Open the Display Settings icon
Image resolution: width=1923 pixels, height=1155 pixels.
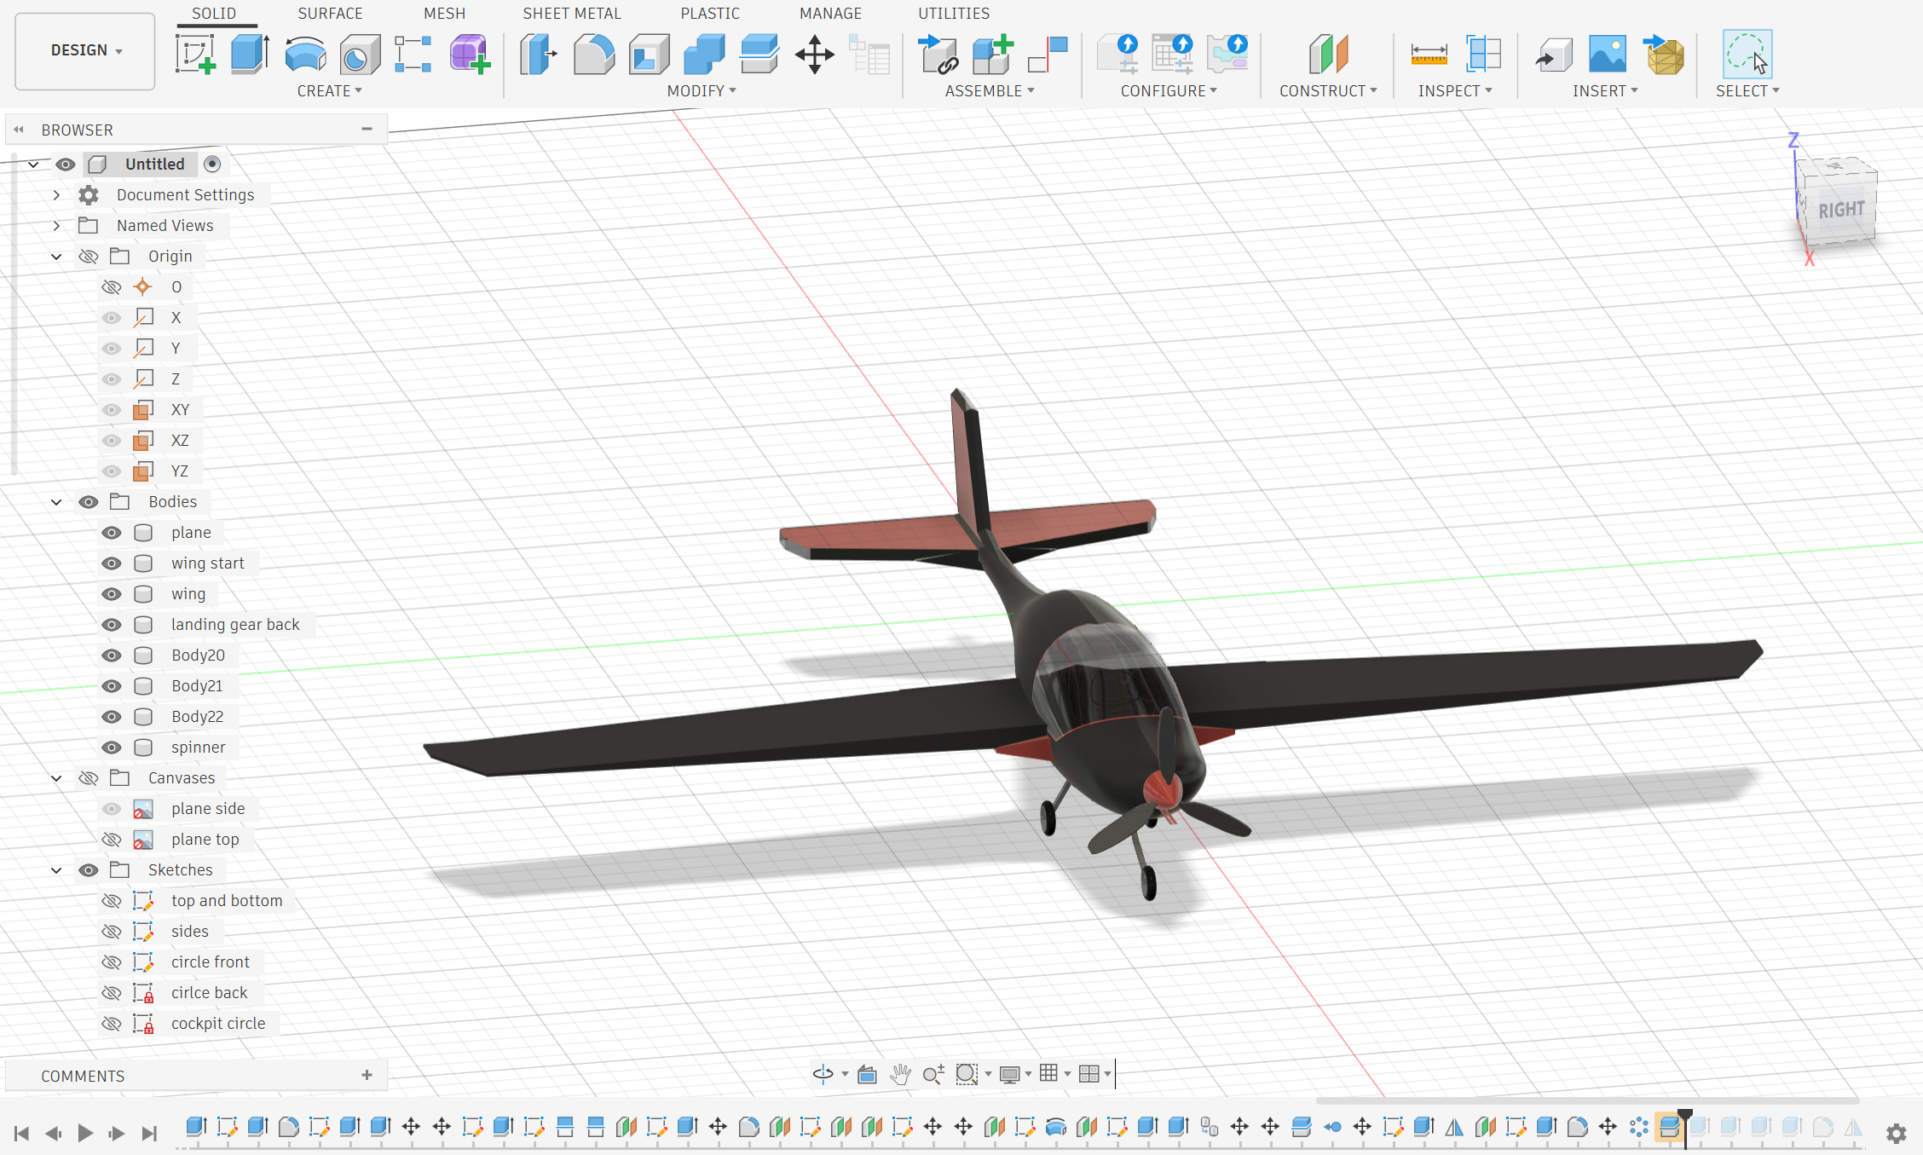tap(1009, 1073)
